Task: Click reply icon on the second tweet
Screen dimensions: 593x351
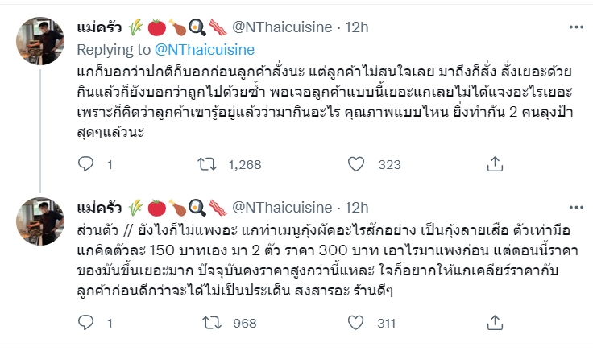Action: point(87,324)
